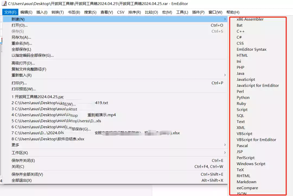Expand the 工作区(K) submenu

point(225,153)
